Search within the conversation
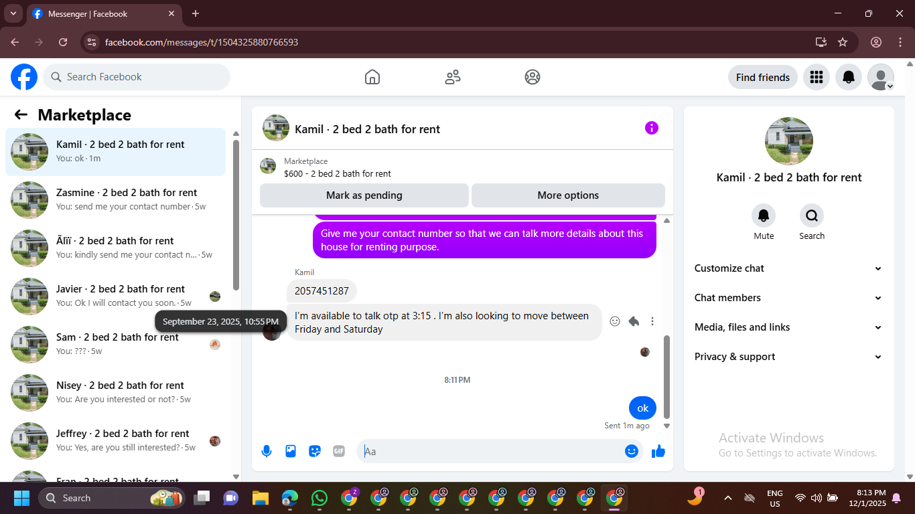Screen dimensions: 915x514 (x=812, y=216)
